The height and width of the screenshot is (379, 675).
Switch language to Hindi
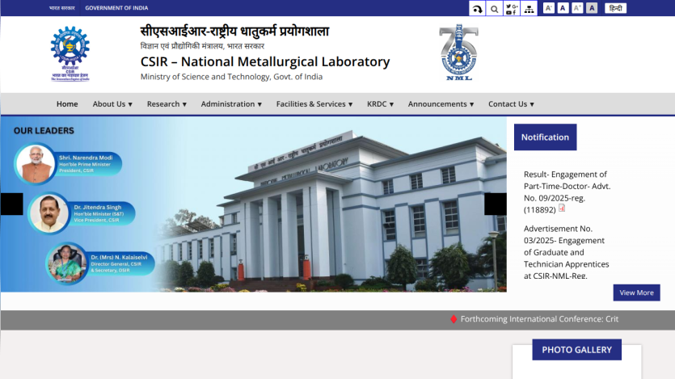[x=616, y=8]
